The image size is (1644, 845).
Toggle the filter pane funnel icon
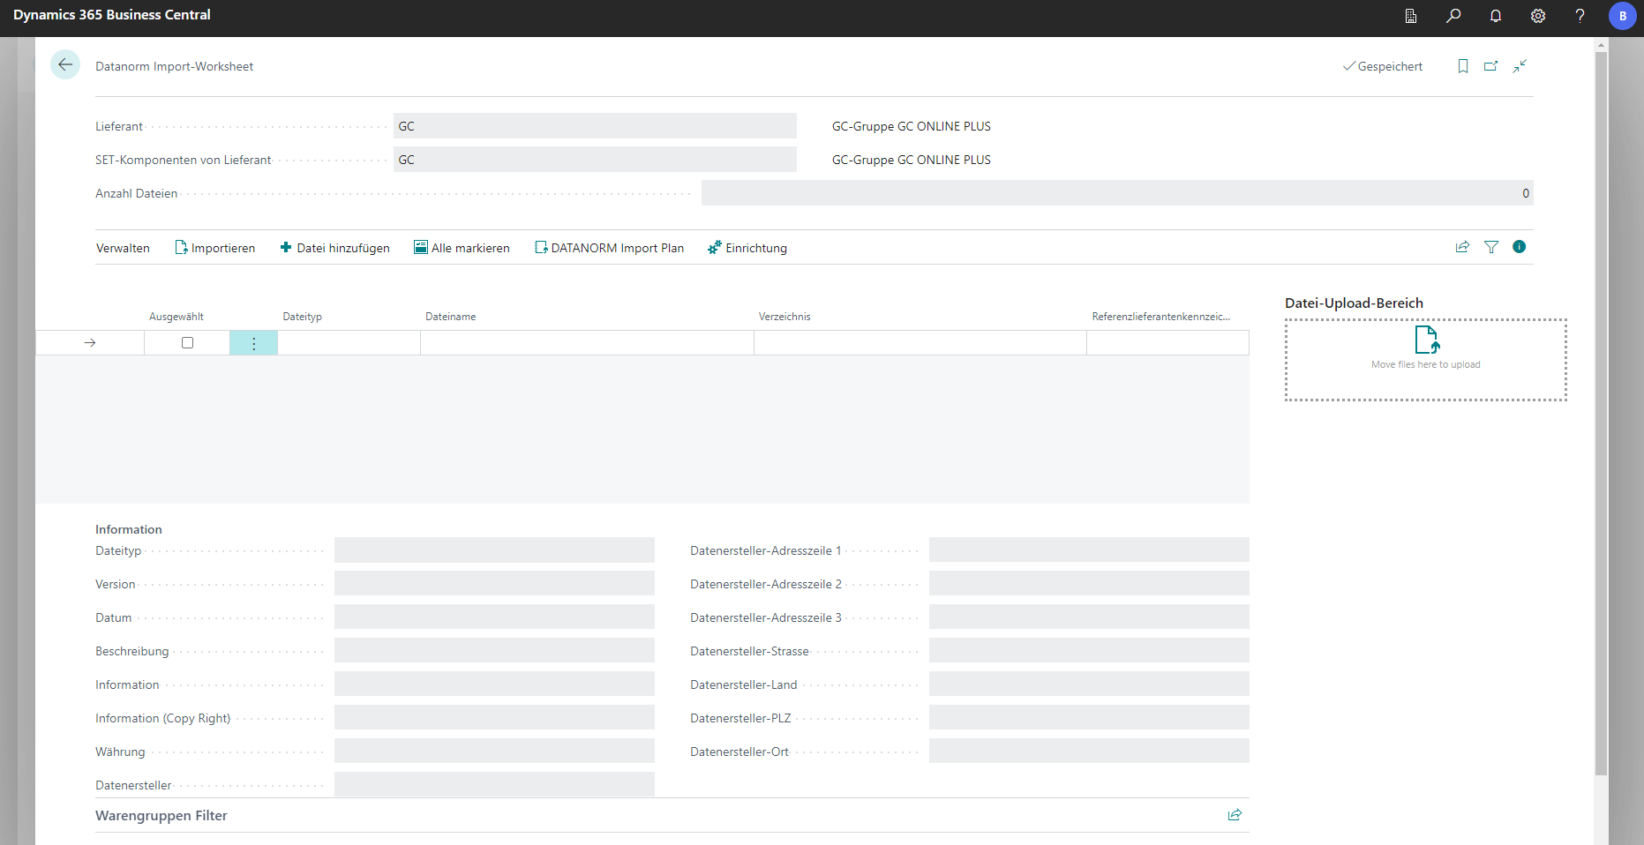[1490, 247]
